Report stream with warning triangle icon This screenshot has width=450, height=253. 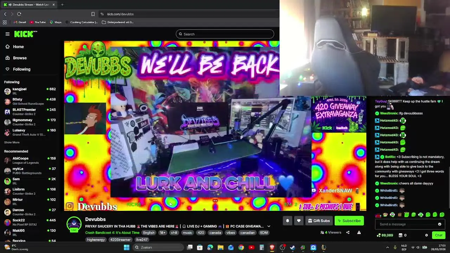click(359, 232)
